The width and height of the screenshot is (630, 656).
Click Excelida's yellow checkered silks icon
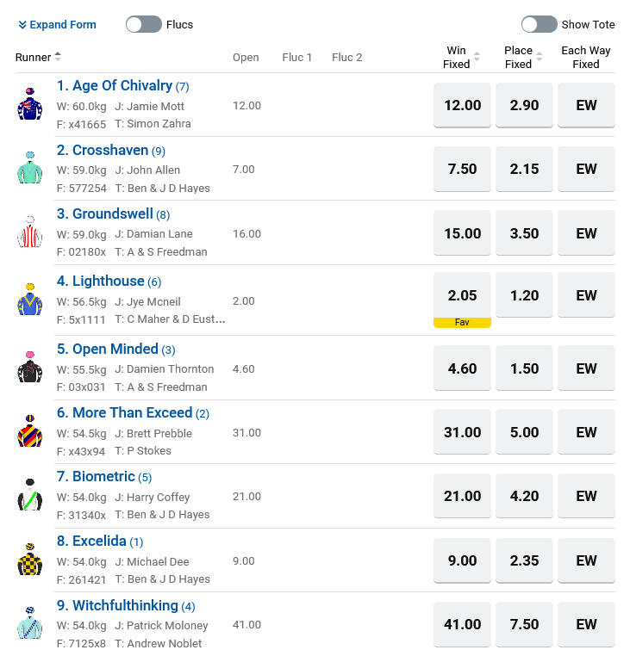coord(29,560)
